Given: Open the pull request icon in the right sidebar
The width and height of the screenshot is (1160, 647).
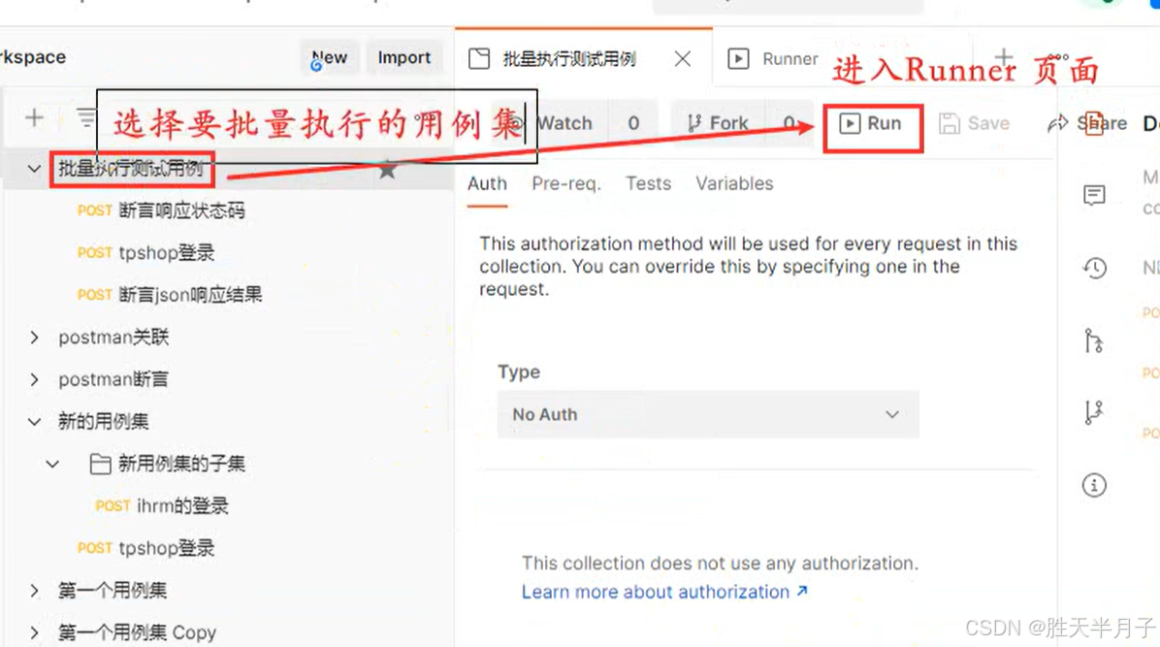Looking at the screenshot, I should click(1093, 340).
